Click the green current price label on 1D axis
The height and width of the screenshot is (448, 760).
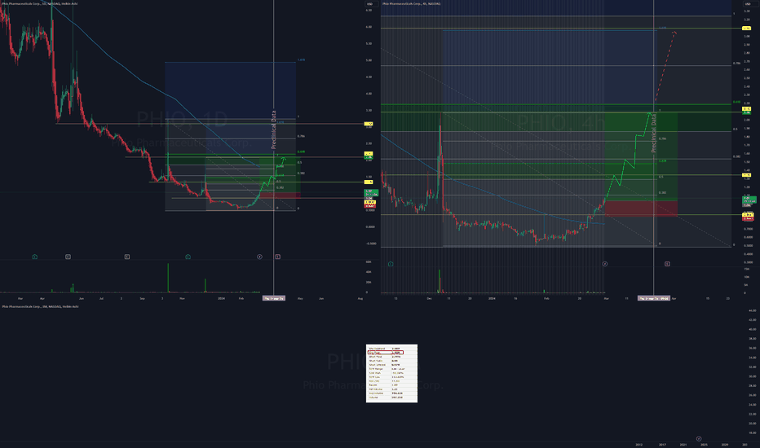click(x=371, y=193)
